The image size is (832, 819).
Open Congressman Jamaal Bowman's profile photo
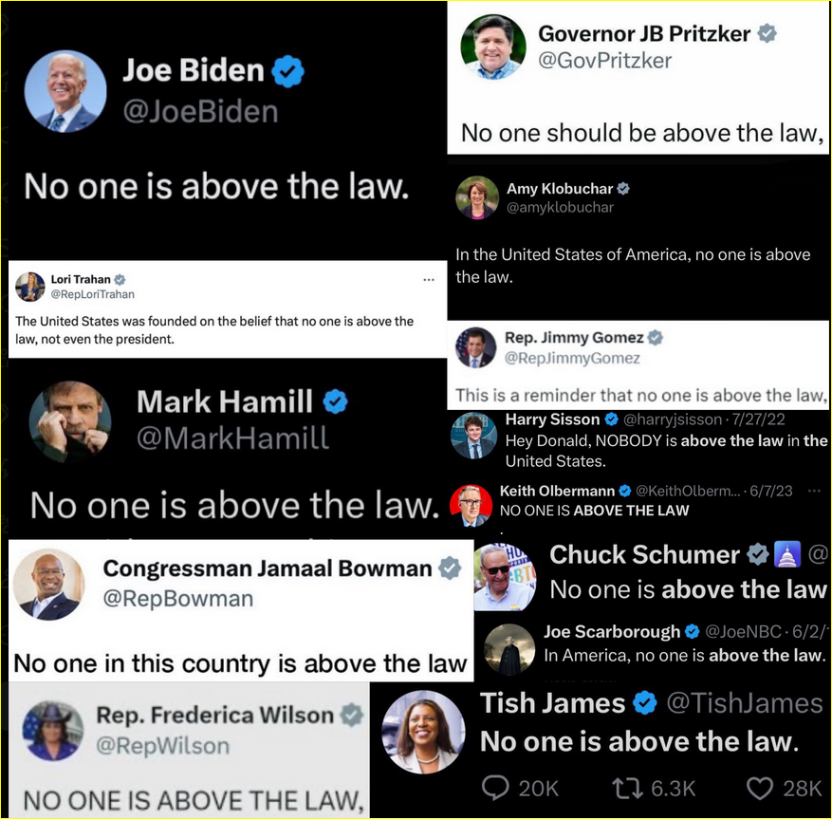click(48, 585)
